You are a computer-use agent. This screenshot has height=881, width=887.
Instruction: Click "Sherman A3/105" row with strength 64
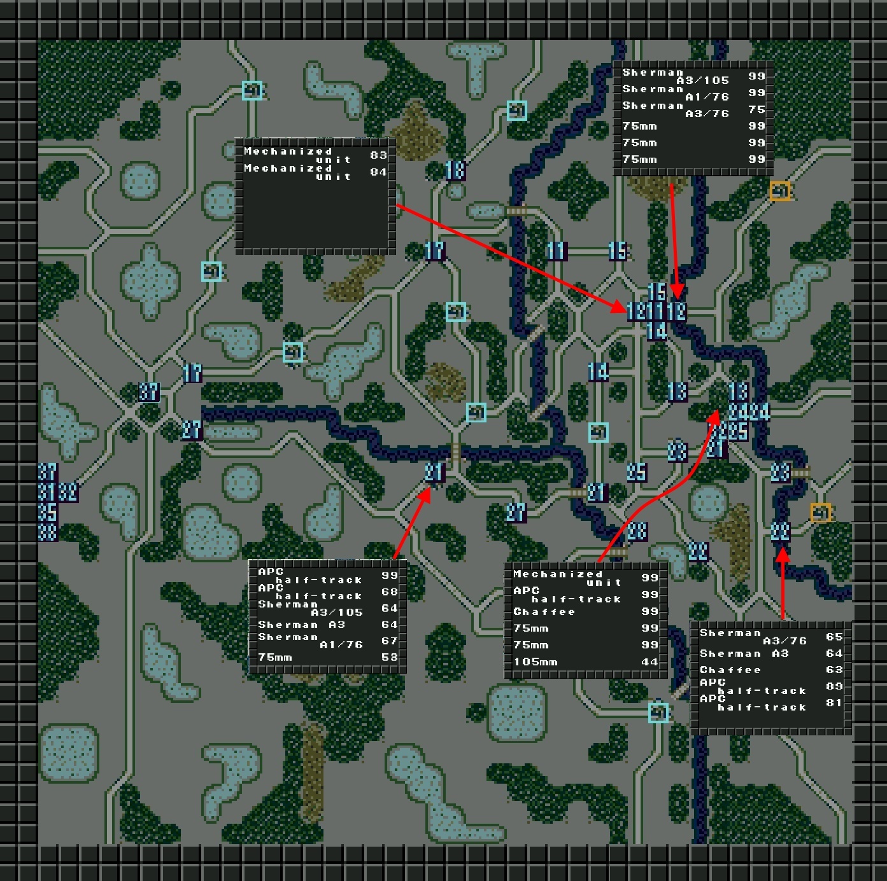click(x=328, y=609)
